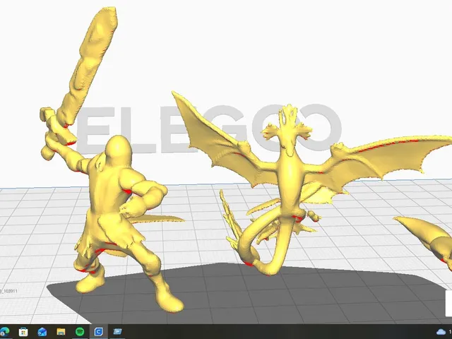Switch to Spotify in the taskbar
The height and width of the screenshot is (339, 452).
tap(80, 332)
